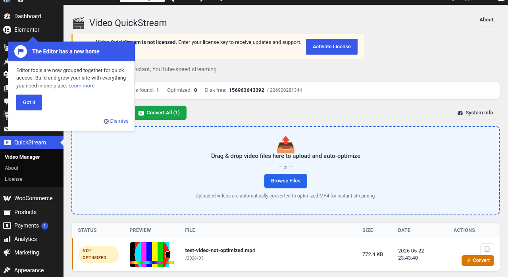
Task: Click the disk free value 156963643392
Action: 246,90
